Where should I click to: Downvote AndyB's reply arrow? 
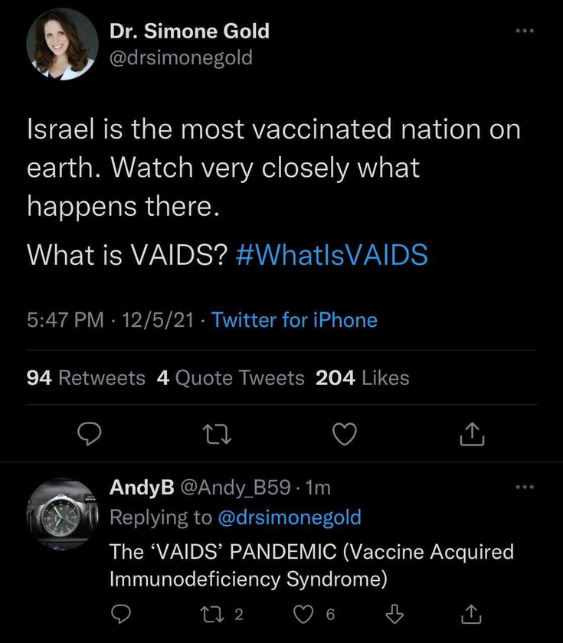pyautogui.click(x=394, y=614)
